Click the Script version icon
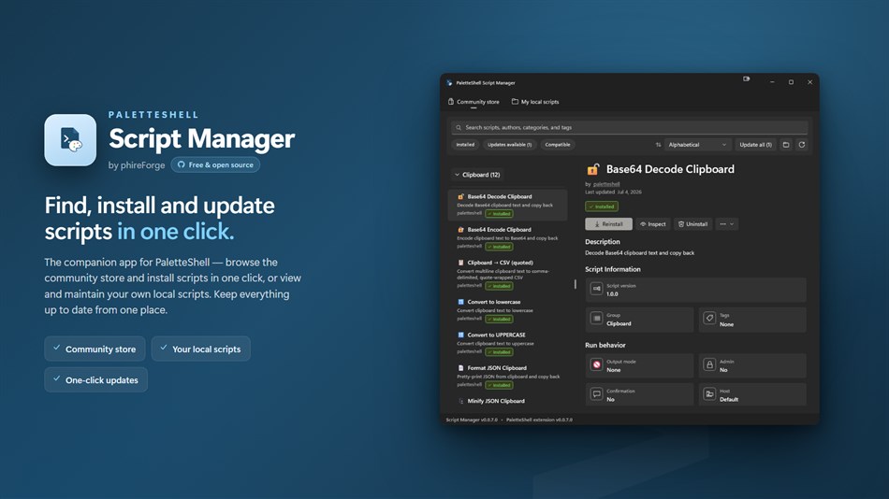The image size is (889, 499). [x=596, y=289]
